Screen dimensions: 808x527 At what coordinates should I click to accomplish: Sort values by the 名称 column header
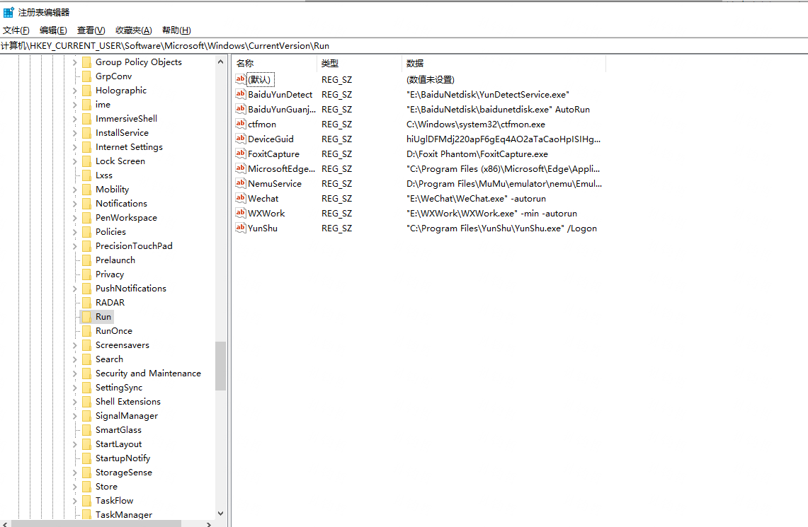coord(274,63)
